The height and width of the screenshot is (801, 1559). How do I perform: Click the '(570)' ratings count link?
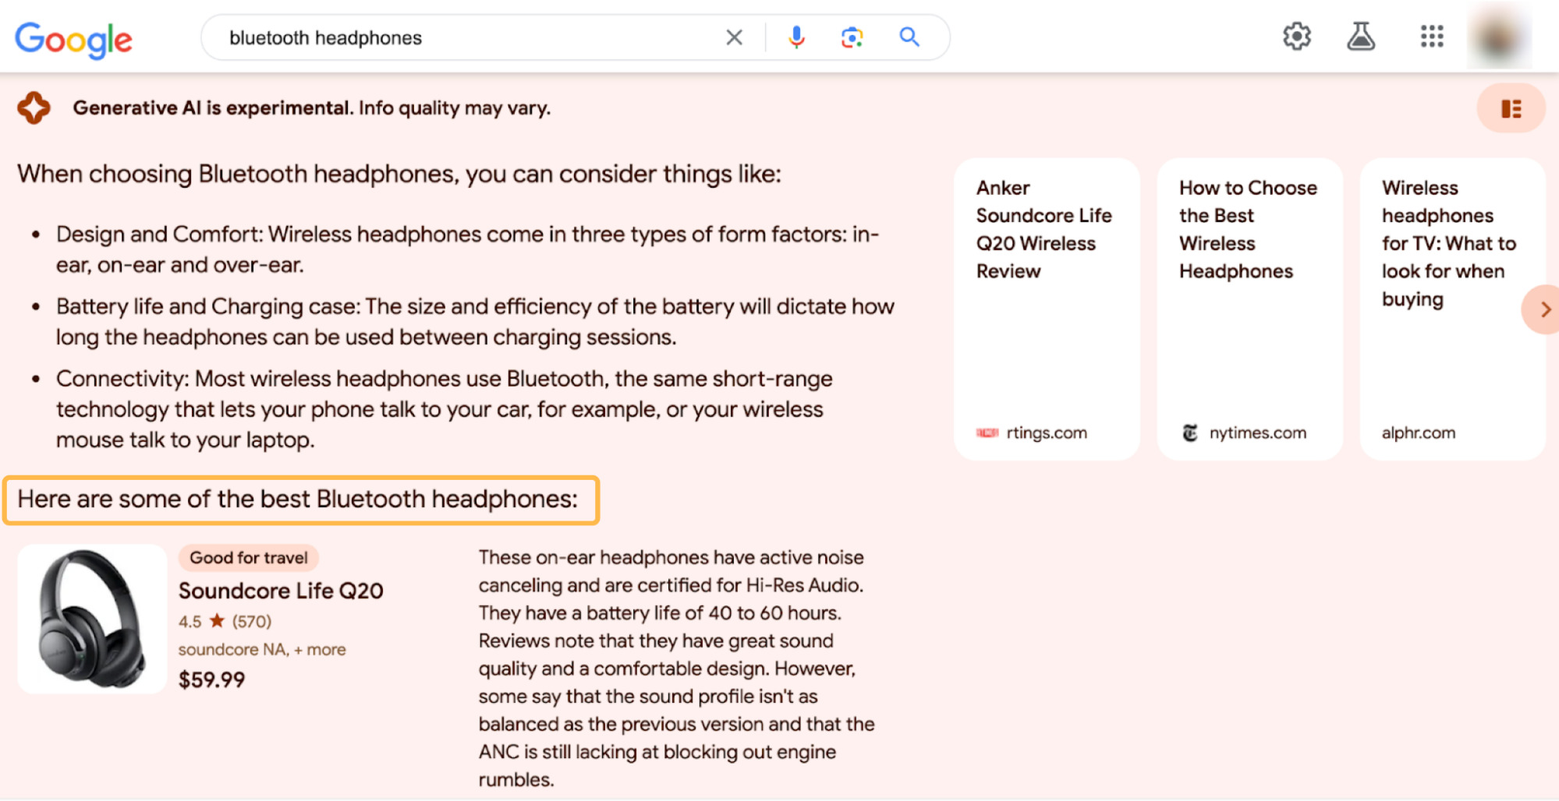[x=251, y=621]
